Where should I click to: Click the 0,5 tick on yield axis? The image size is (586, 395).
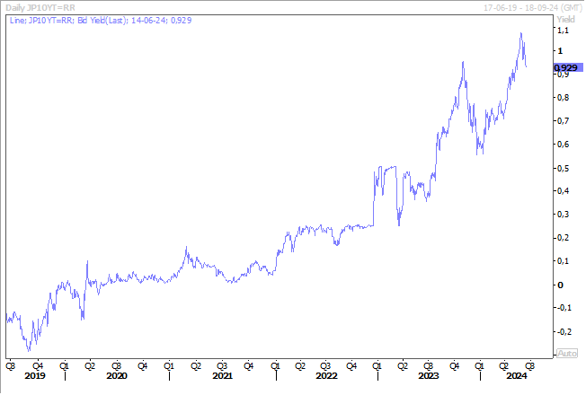(563, 168)
